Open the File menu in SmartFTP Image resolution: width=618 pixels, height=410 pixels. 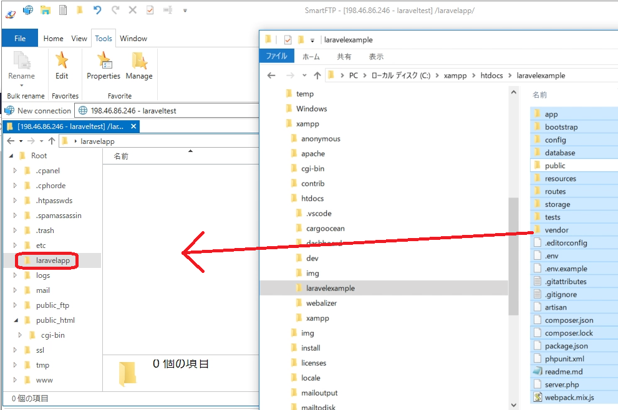click(20, 38)
